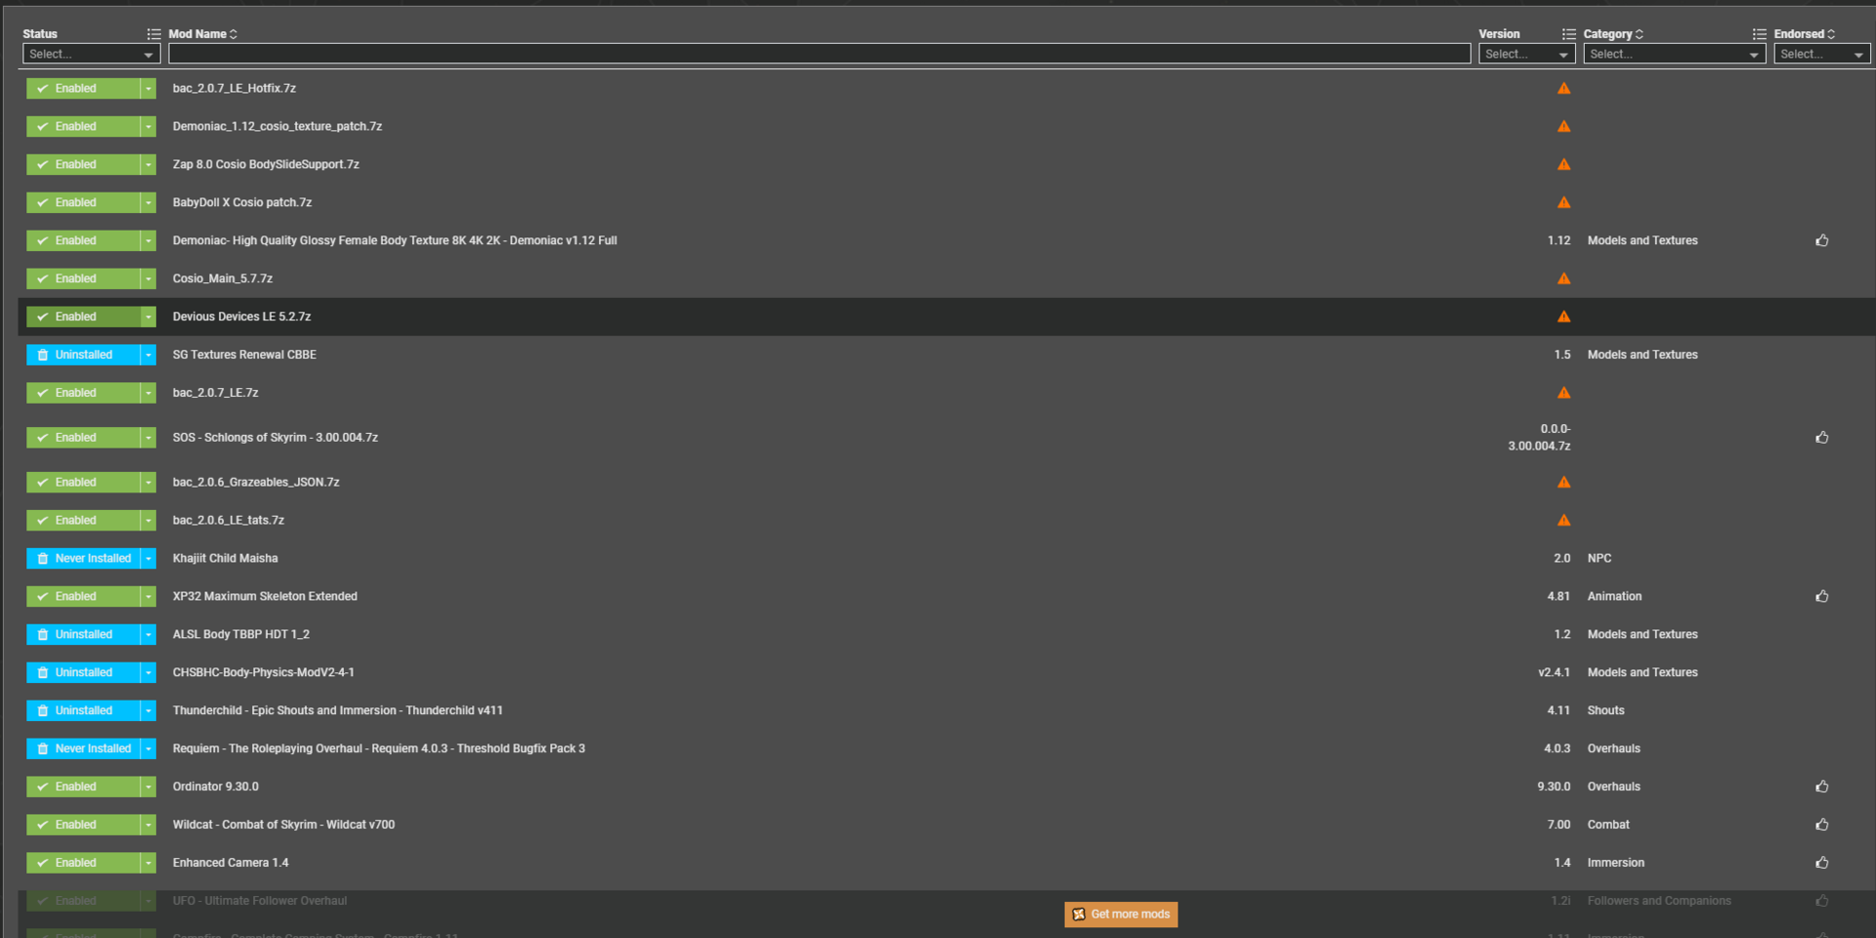Endorse Enhanced Camera 1.4 mod

pyautogui.click(x=1822, y=863)
